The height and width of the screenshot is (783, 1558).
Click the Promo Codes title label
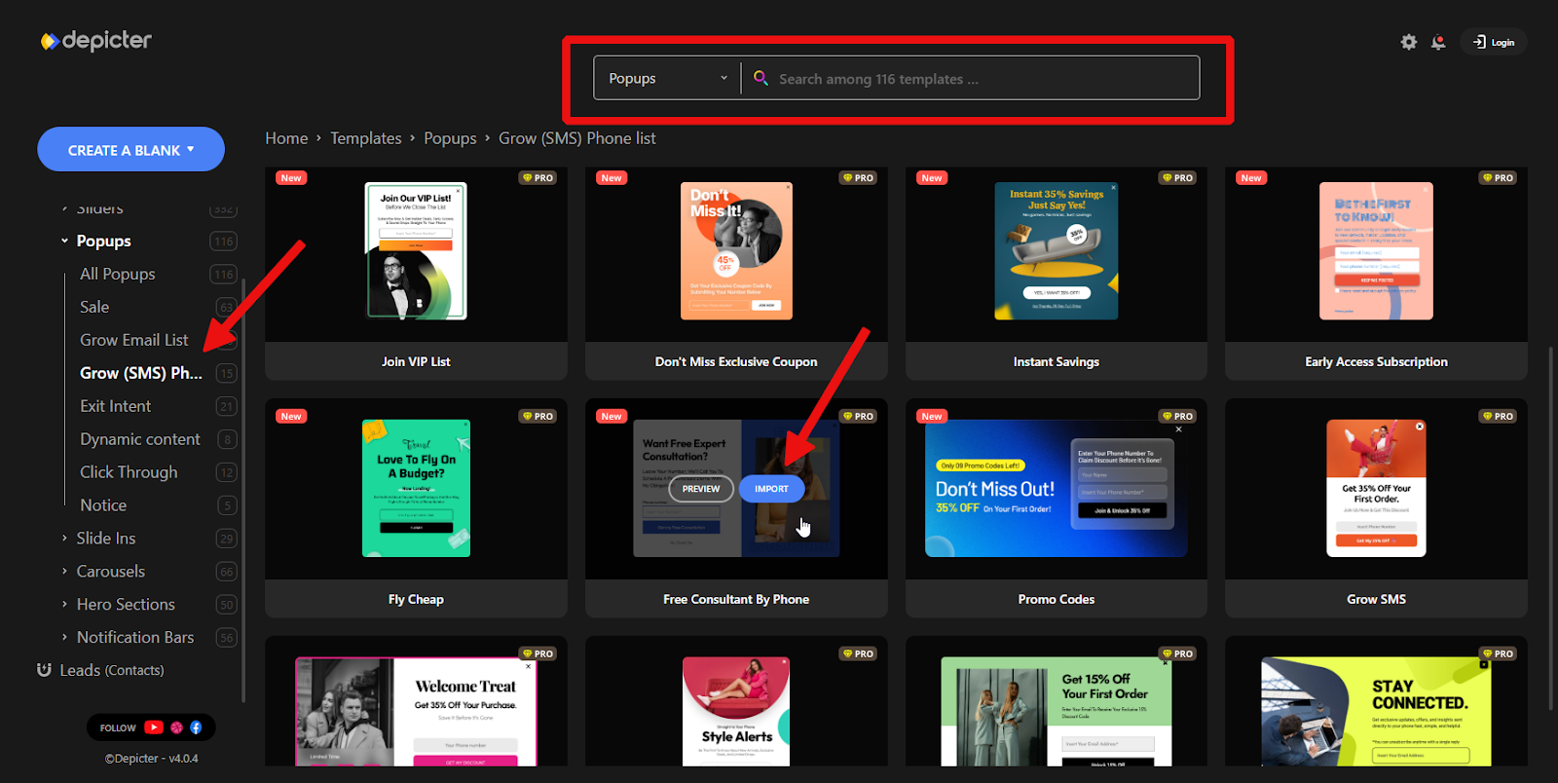tap(1057, 599)
